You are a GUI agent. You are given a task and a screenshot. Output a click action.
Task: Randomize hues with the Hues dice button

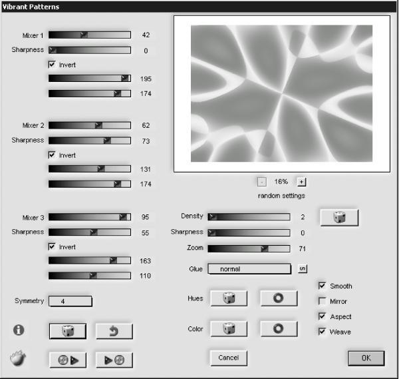[229, 298]
